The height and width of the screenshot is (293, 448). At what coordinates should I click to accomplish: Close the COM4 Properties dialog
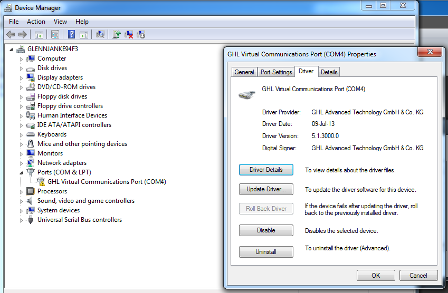tap(430, 52)
